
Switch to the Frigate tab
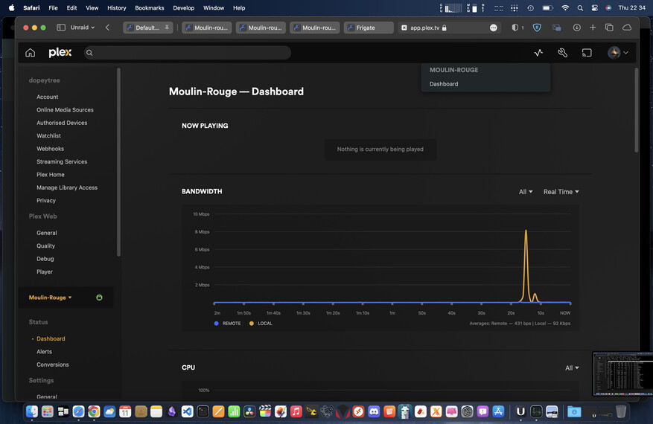[x=369, y=28]
